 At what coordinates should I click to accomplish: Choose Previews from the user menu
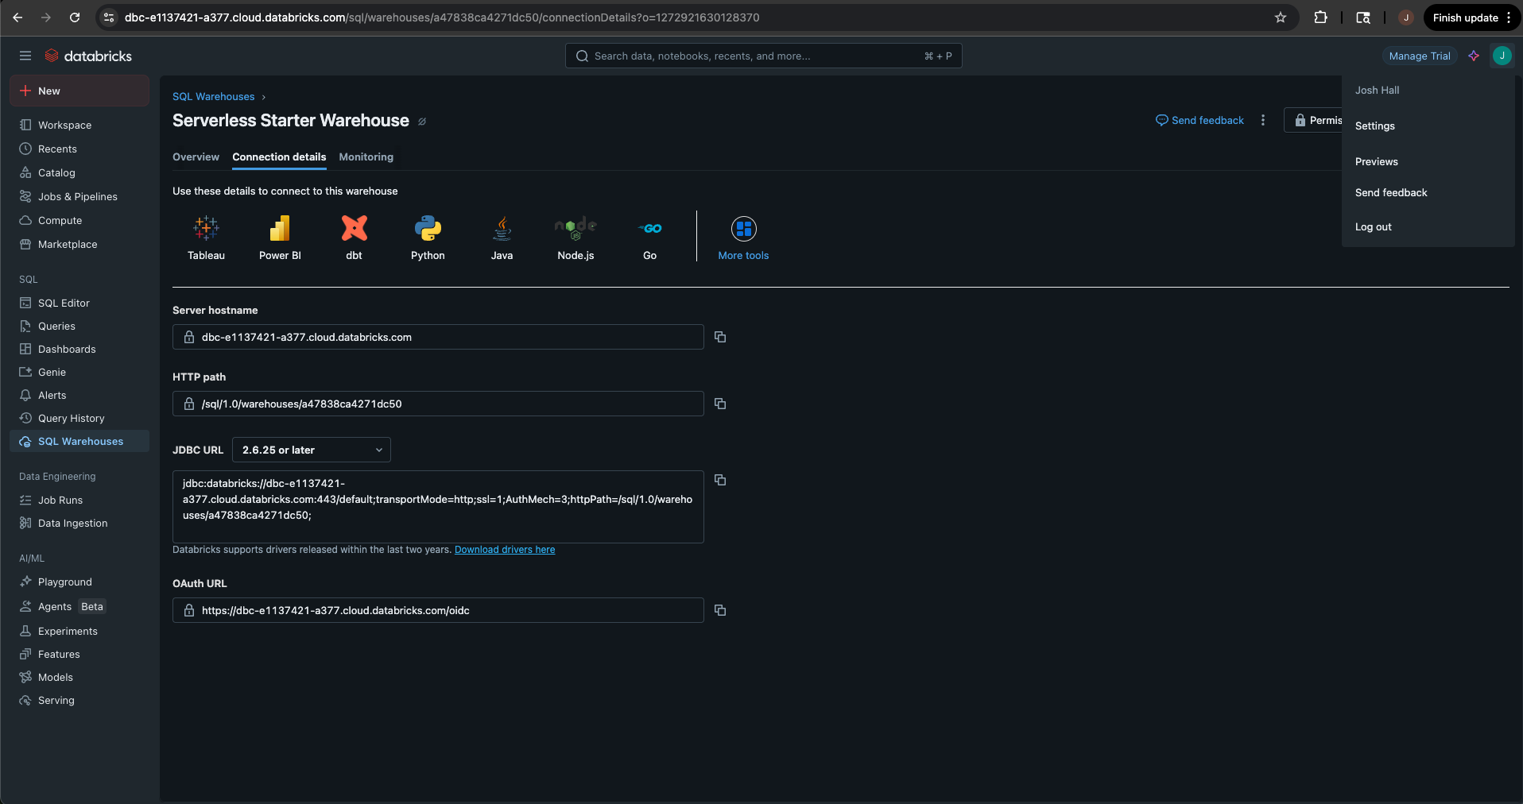click(1377, 161)
